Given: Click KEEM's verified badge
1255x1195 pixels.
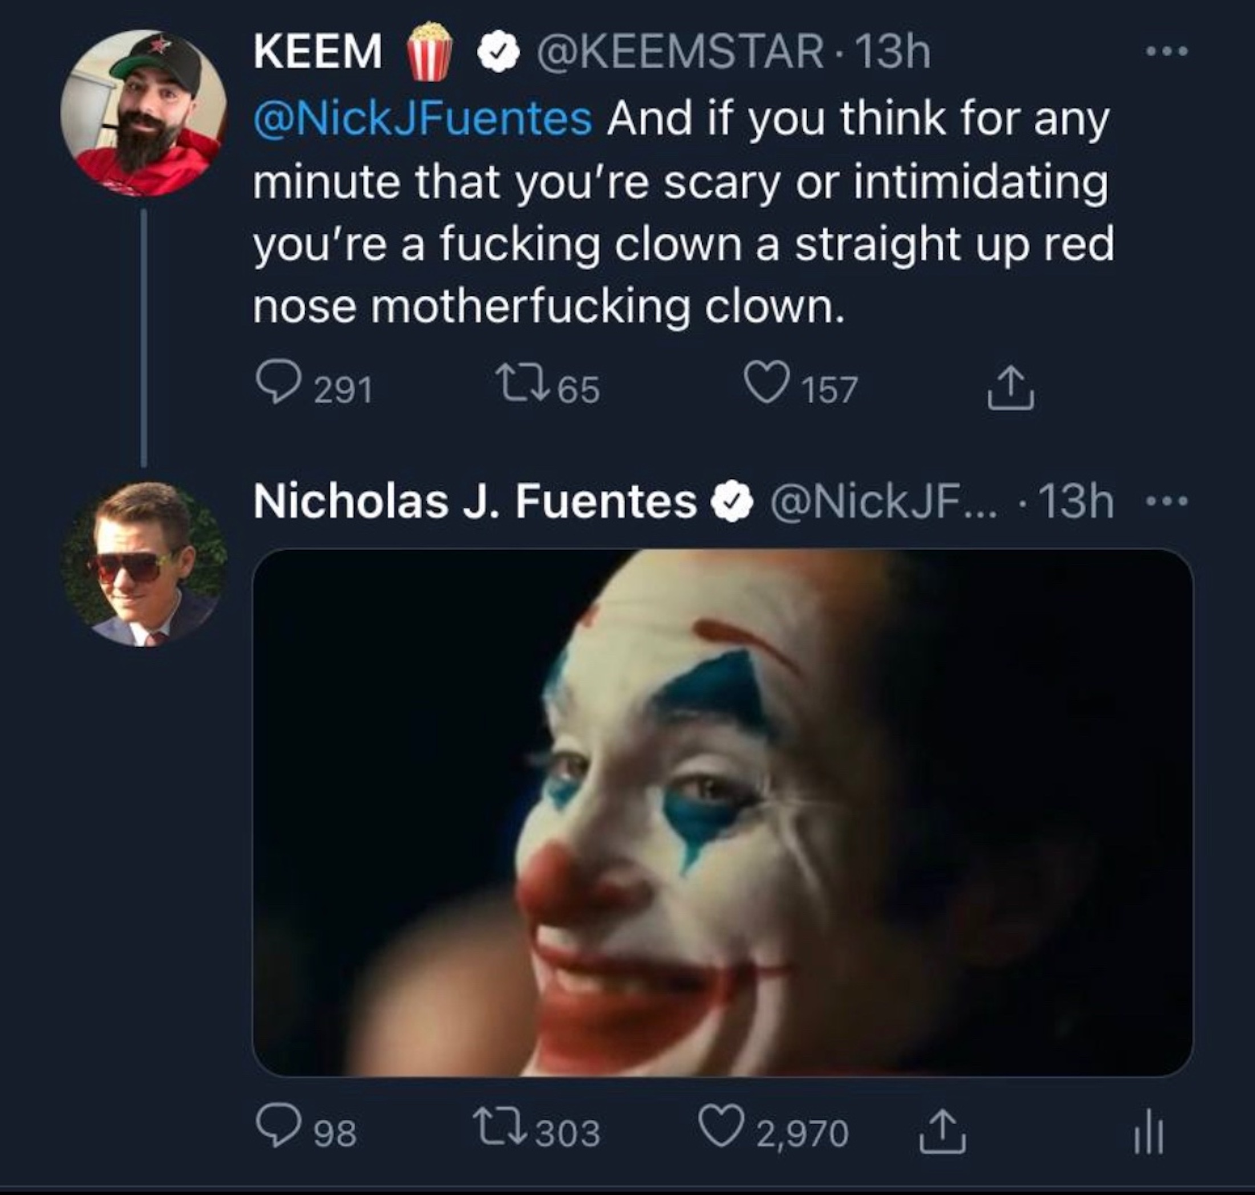Looking at the screenshot, I should click(x=499, y=54).
